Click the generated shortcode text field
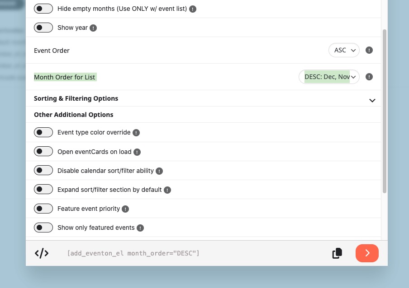Viewport: 409px width, 288px height. [133, 253]
